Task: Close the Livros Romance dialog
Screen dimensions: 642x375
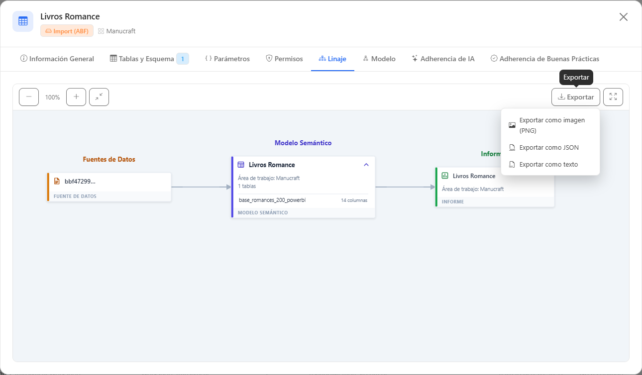Action: coord(623,17)
